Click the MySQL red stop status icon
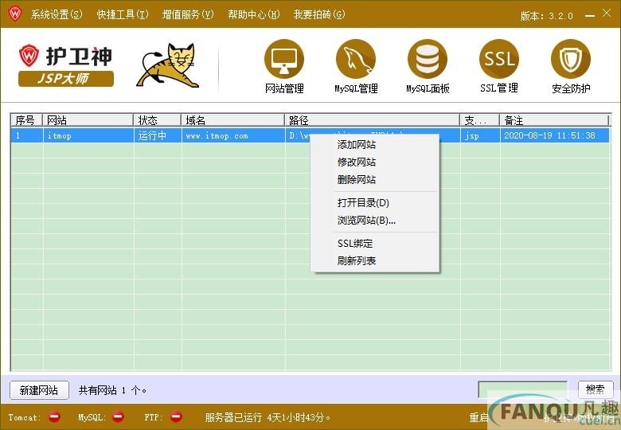 point(118,416)
